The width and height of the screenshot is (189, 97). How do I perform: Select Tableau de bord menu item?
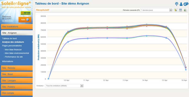(9, 38)
